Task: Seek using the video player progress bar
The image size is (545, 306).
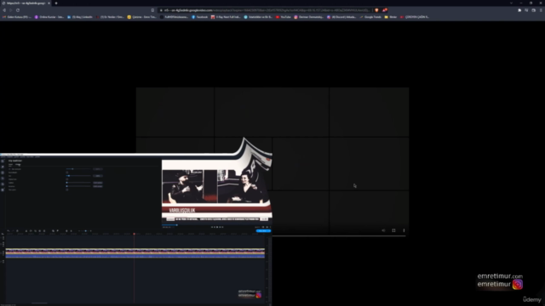Action: 339,236
